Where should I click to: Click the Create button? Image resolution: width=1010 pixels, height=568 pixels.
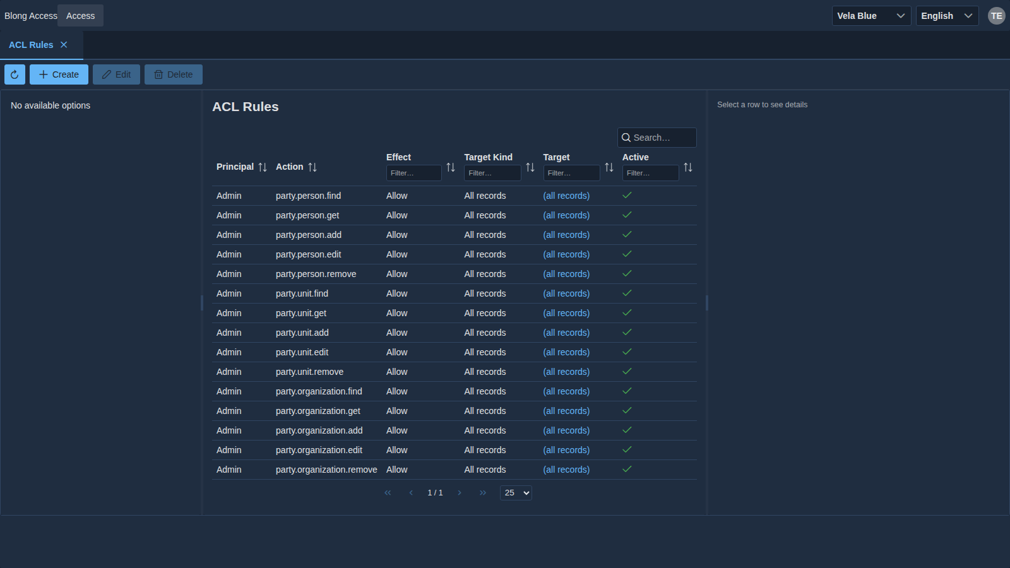(x=59, y=74)
